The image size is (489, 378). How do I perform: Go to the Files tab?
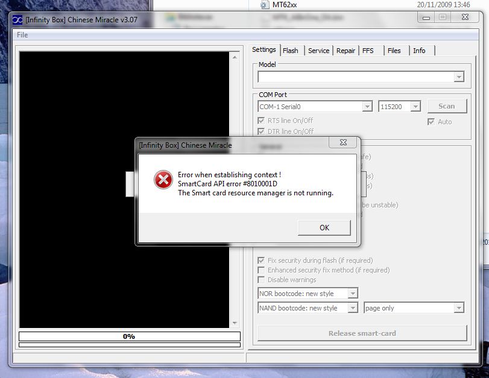[x=394, y=51]
